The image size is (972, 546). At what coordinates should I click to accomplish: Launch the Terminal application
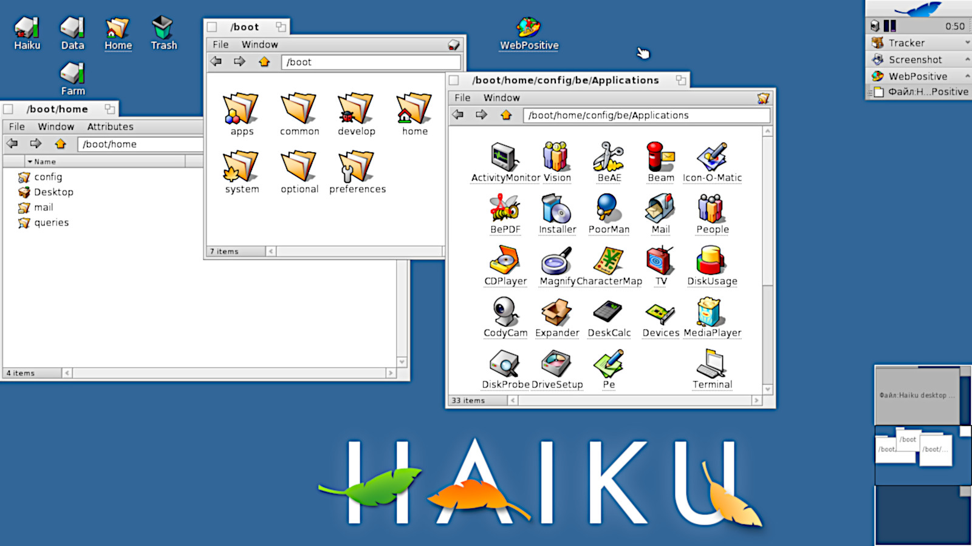[712, 363]
